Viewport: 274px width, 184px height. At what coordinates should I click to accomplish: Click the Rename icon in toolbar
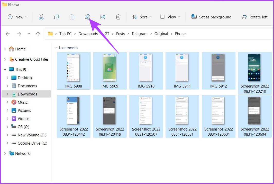(x=87, y=17)
